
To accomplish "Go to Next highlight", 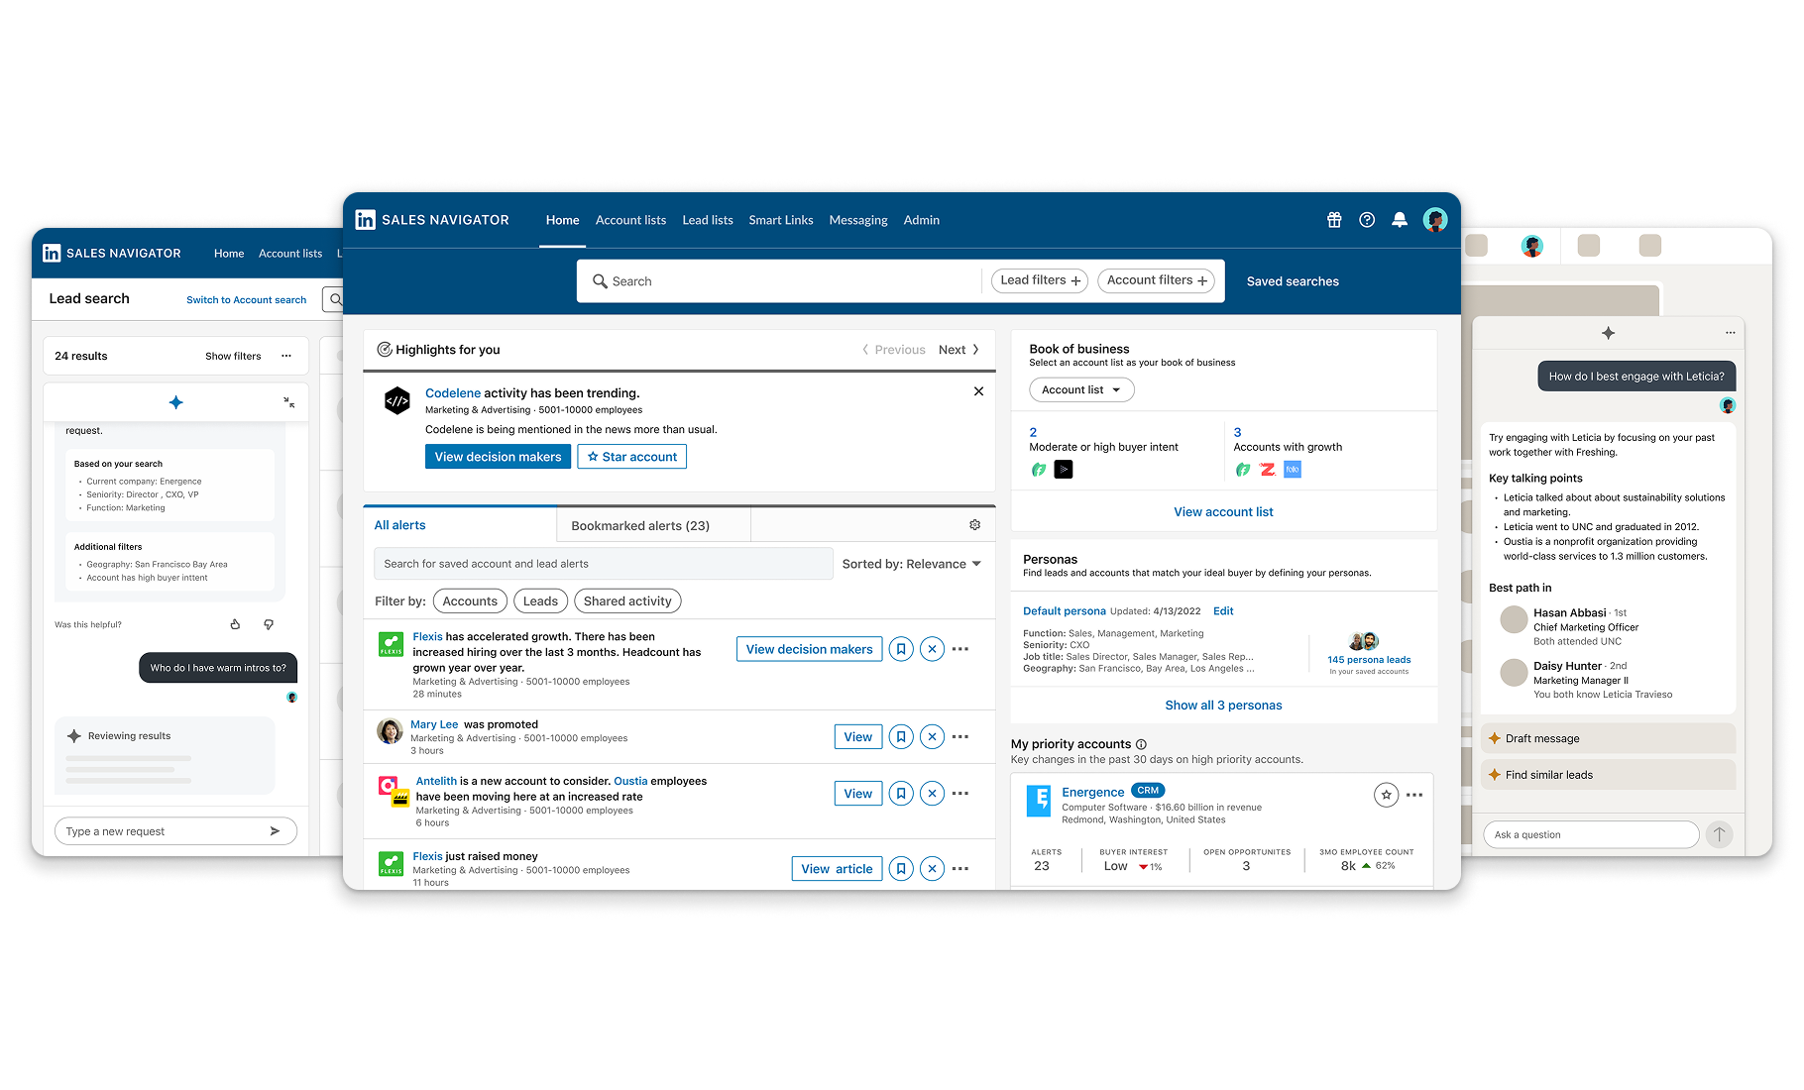I will pos(958,350).
